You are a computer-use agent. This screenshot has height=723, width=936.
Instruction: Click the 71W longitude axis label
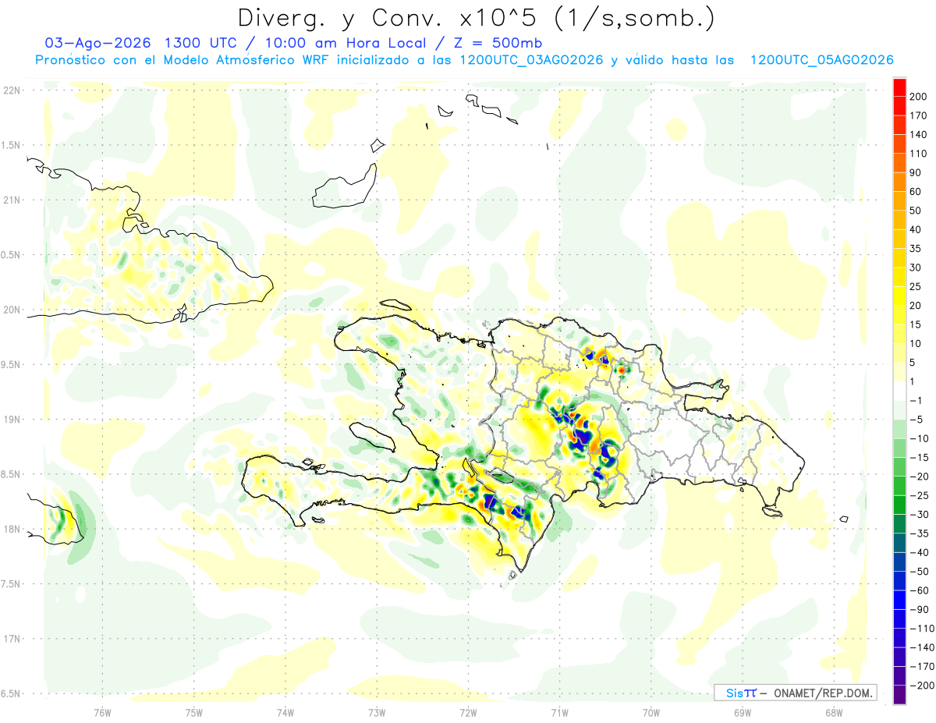pyautogui.click(x=559, y=712)
